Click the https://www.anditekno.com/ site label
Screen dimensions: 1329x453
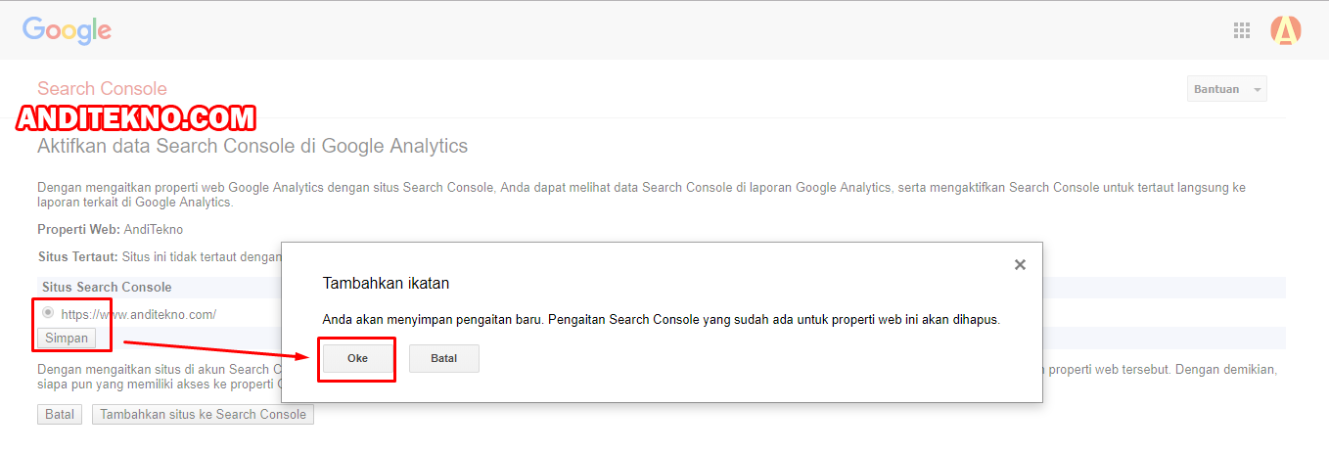pyautogui.click(x=138, y=314)
